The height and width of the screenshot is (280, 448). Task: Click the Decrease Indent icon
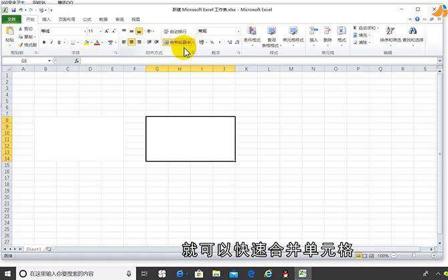[149, 42]
